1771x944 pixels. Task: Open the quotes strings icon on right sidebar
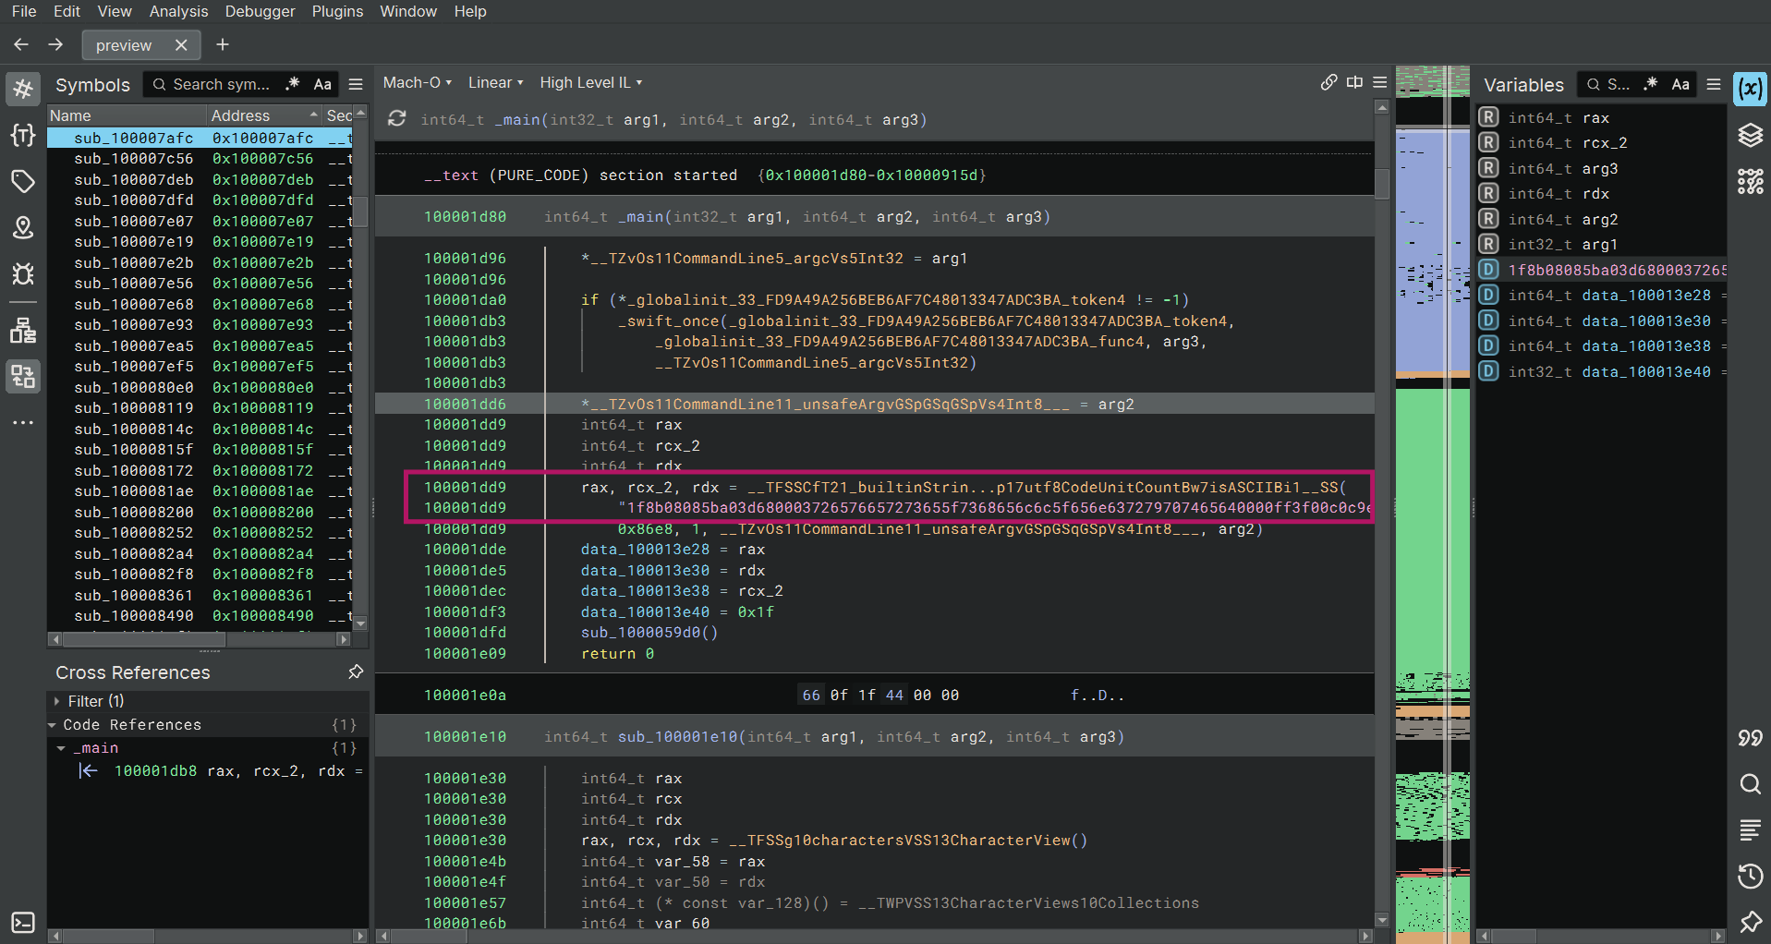point(1750,738)
